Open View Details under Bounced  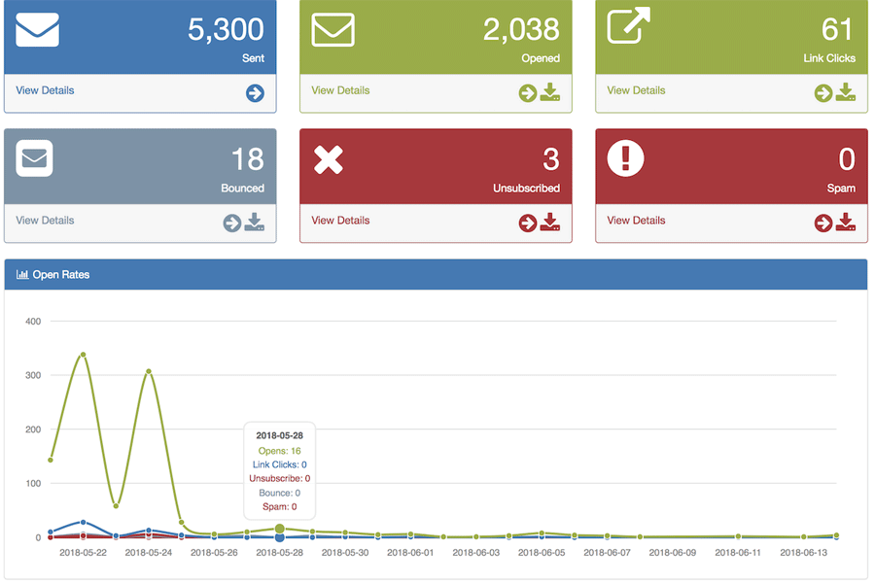45,221
